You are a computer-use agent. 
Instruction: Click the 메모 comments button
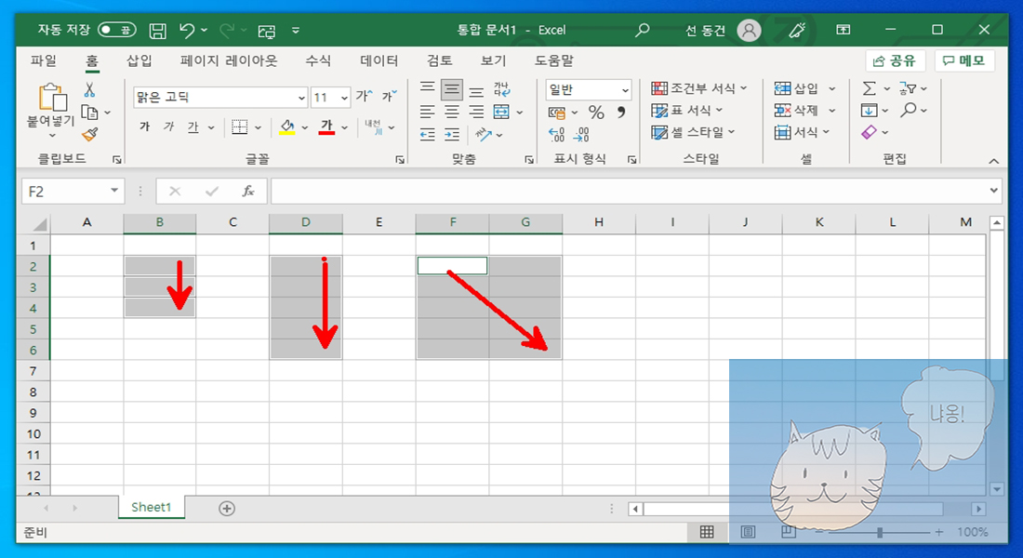964,60
